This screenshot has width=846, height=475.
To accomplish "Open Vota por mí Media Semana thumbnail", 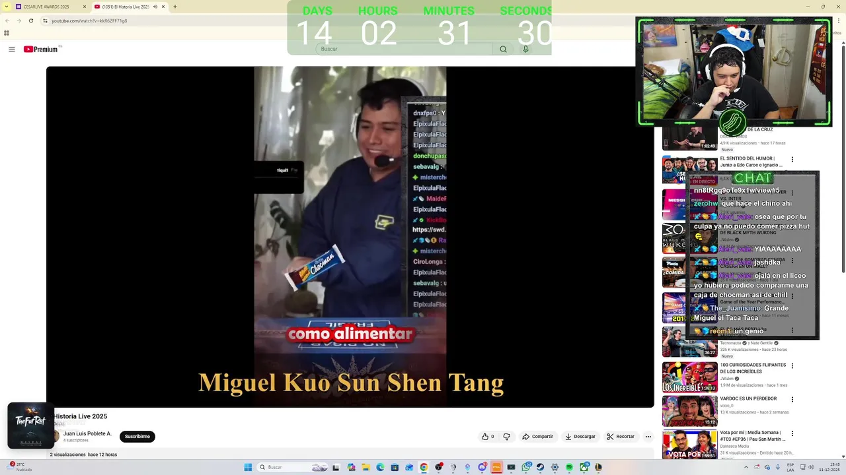I will click(689, 445).
